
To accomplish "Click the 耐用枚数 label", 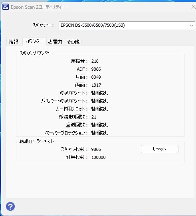I will pyautogui.click(x=77, y=157).
